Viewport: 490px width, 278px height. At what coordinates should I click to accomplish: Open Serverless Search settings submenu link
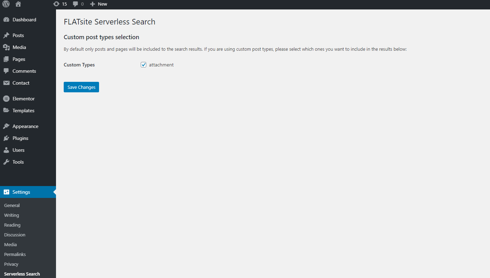coord(22,274)
